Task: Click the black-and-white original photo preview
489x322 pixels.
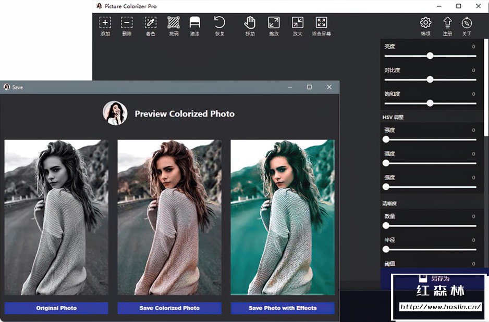Action: [56, 217]
